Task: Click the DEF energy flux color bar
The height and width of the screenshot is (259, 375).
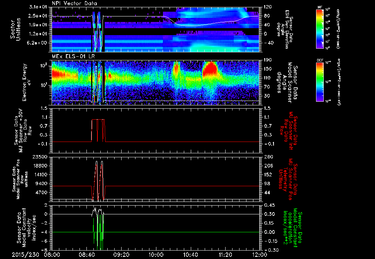Action: (x=320, y=82)
